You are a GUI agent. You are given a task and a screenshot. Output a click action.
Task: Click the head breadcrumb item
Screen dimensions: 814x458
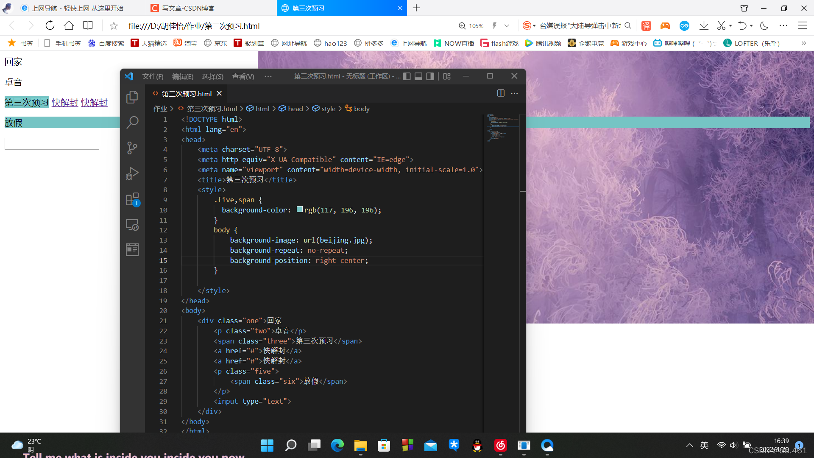(x=291, y=109)
